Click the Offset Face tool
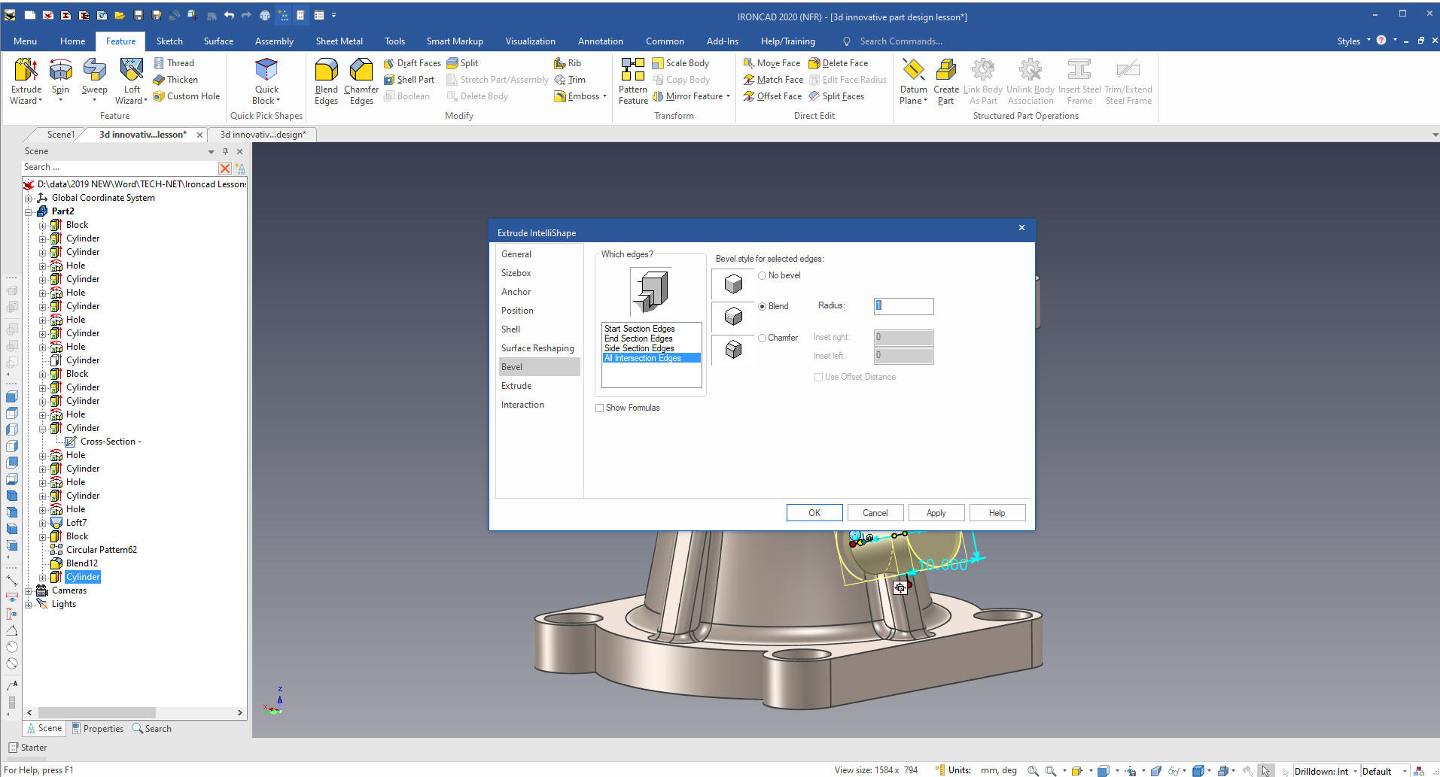This screenshot has width=1440, height=777. click(772, 96)
